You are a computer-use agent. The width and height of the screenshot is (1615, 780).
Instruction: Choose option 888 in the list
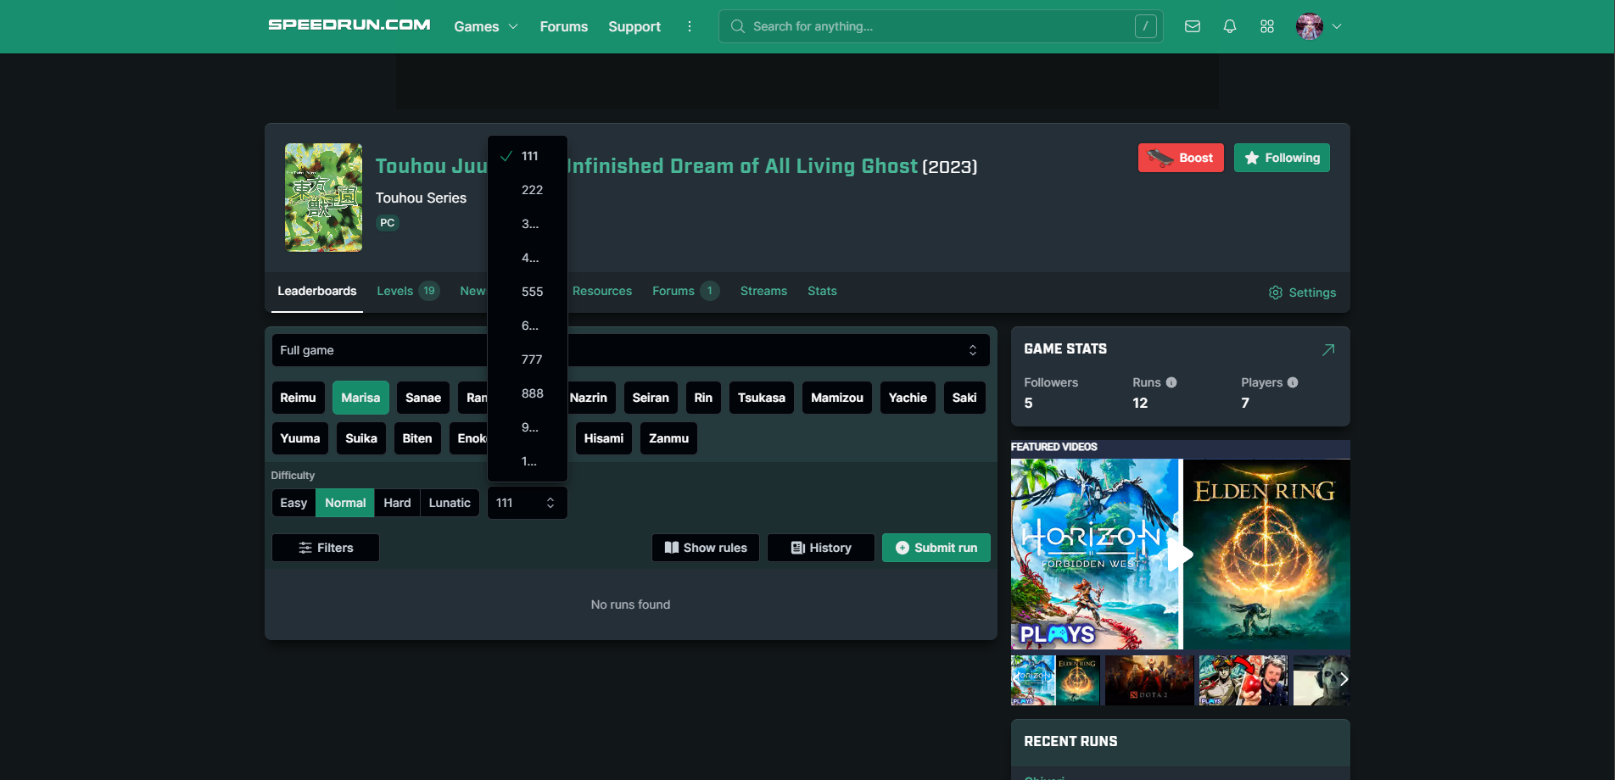tap(528, 393)
